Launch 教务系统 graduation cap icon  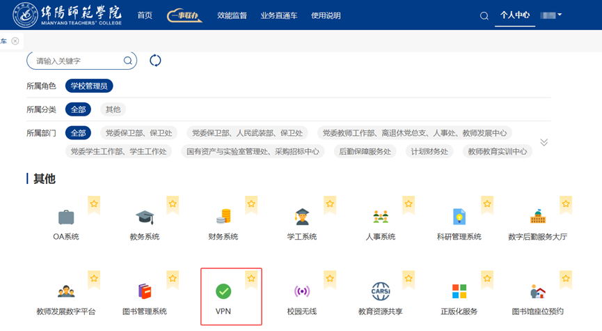[145, 217]
